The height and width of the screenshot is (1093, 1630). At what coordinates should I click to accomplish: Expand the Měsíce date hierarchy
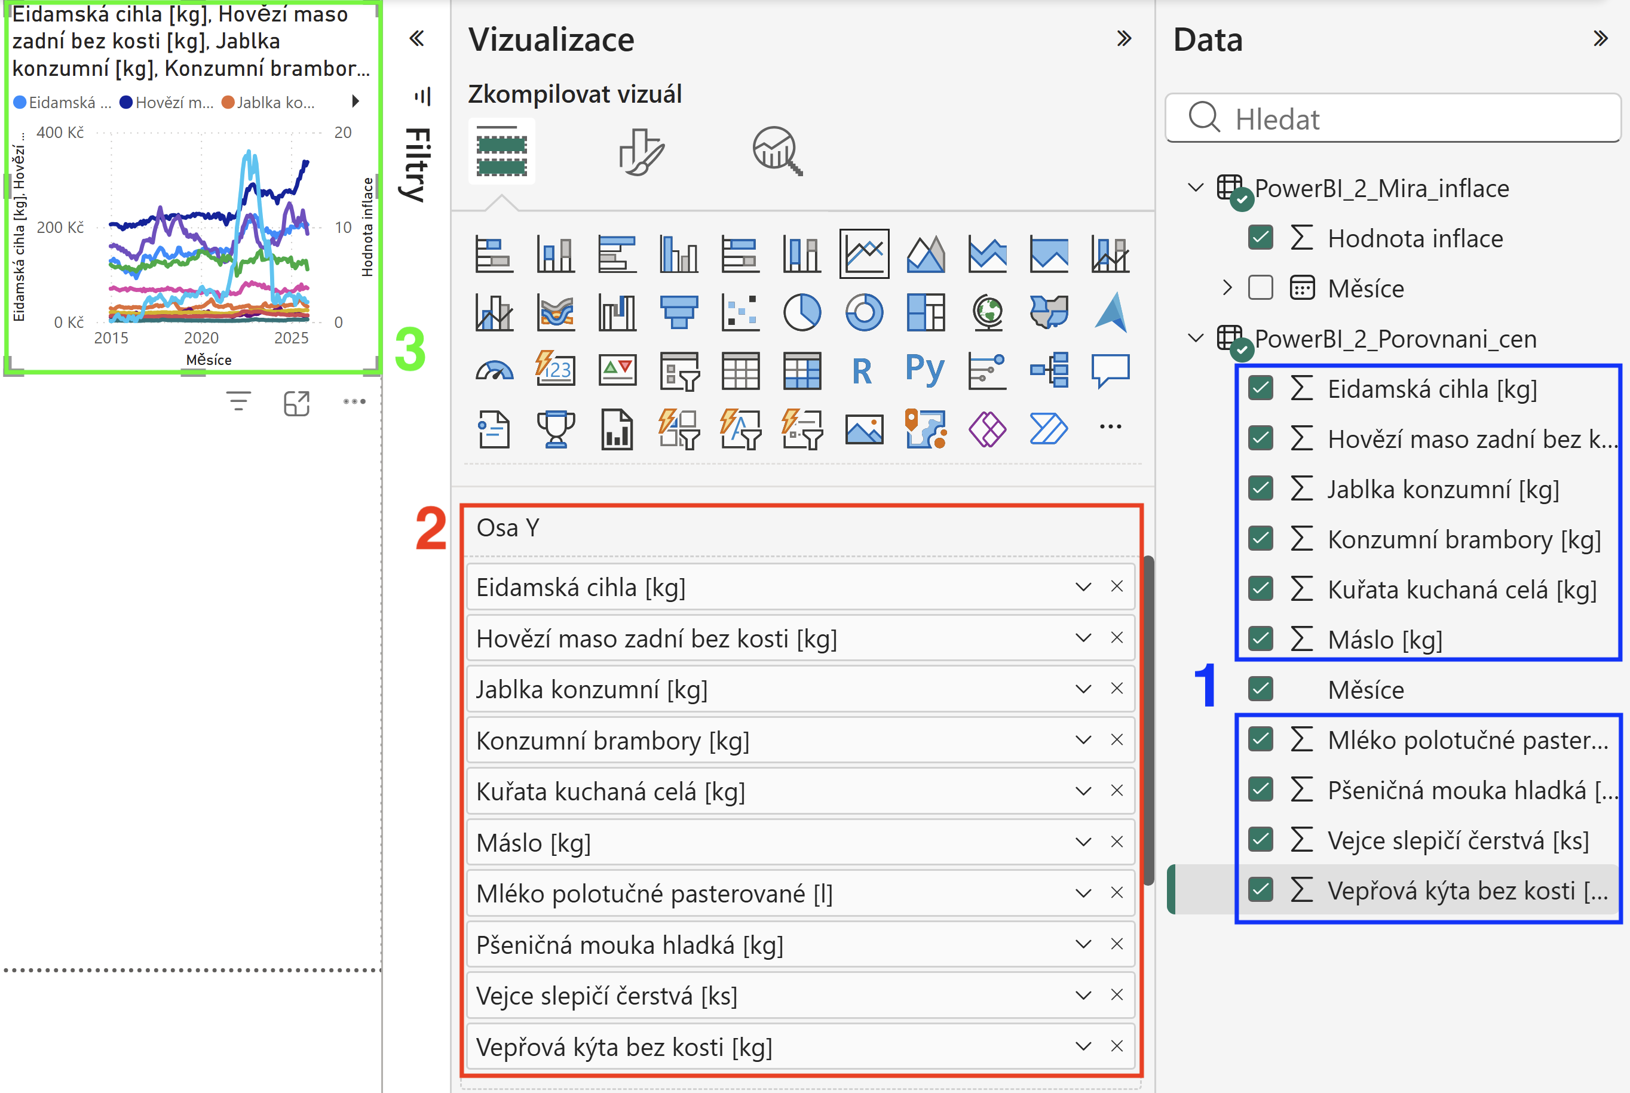(x=1228, y=288)
